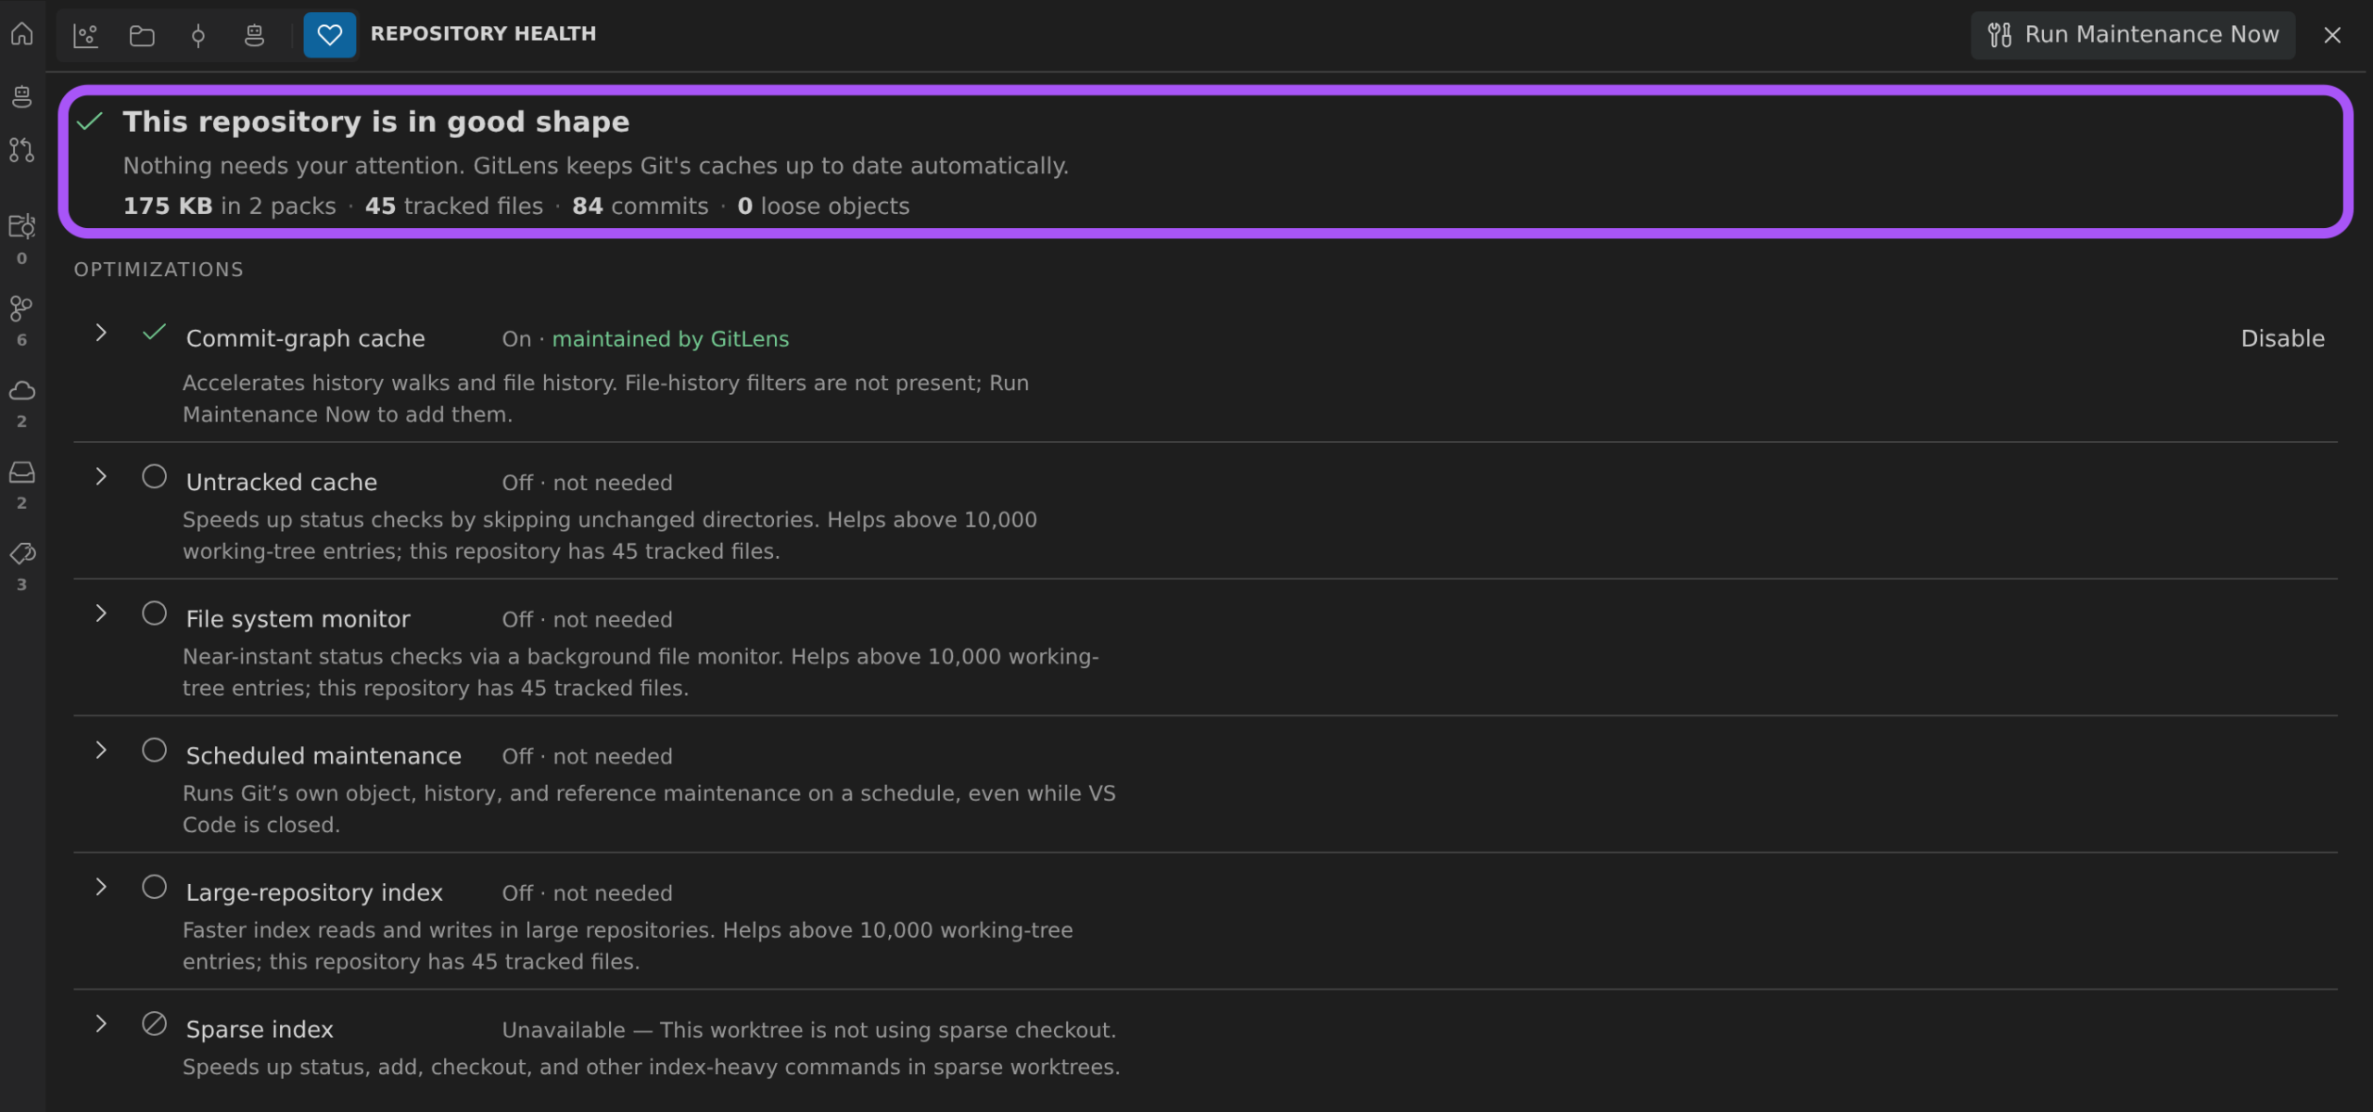Expand the File system monitor row
2373x1112 pixels.
point(101,613)
